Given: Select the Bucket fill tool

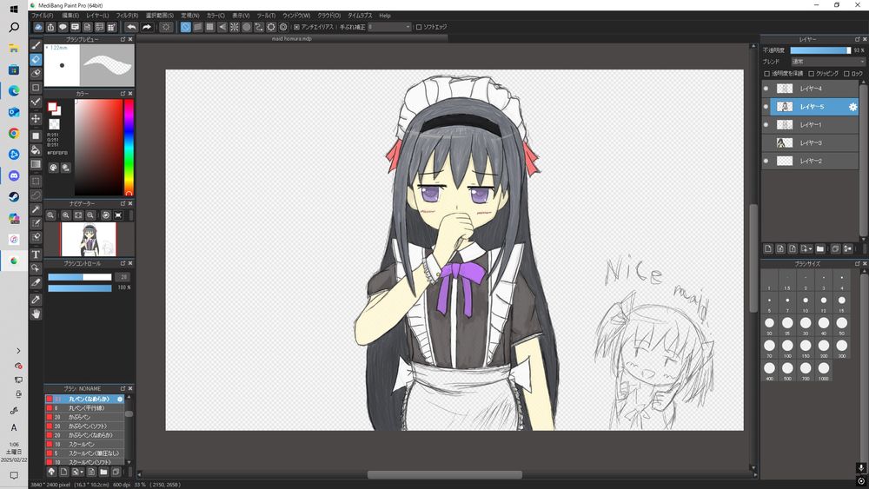Looking at the screenshot, I should (x=36, y=149).
